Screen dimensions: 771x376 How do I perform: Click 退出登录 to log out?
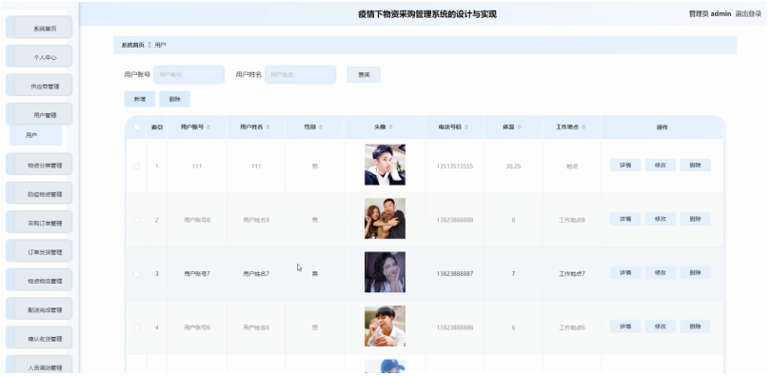click(748, 13)
